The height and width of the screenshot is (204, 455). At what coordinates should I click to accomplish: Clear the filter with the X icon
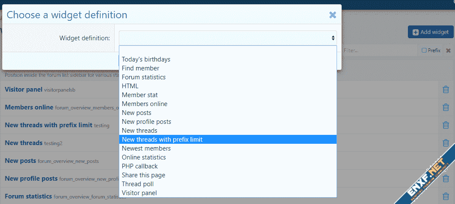click(x=448, y=50)
